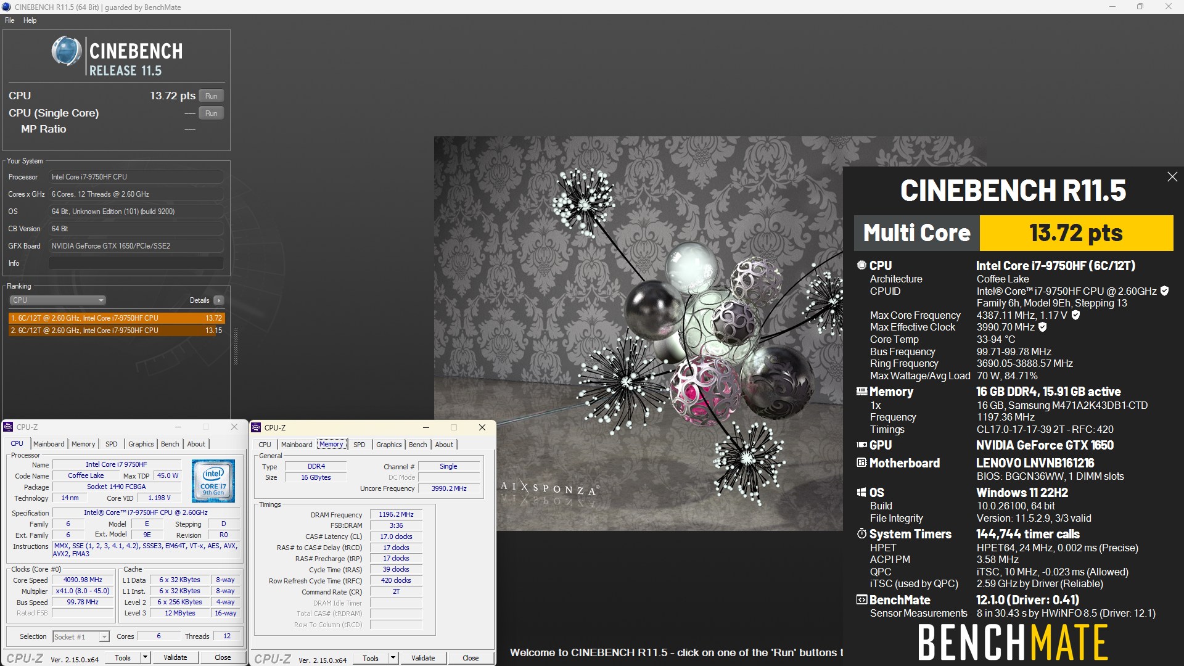Open Tools dropdown arrow in left CPU-Z
1184x666 pixels.
(x=146, y=658)
